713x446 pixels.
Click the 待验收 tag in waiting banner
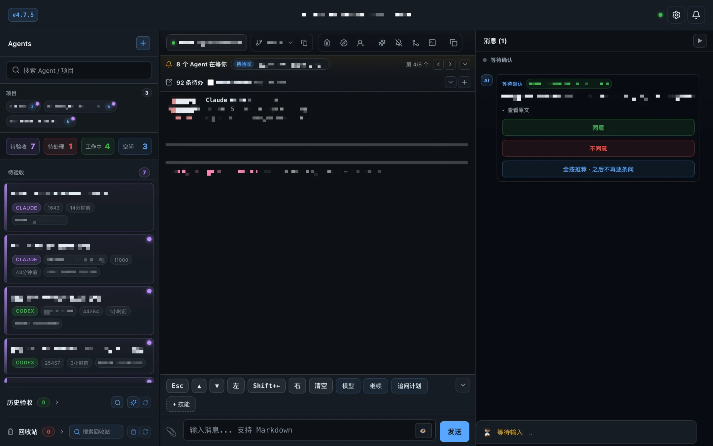244,64
